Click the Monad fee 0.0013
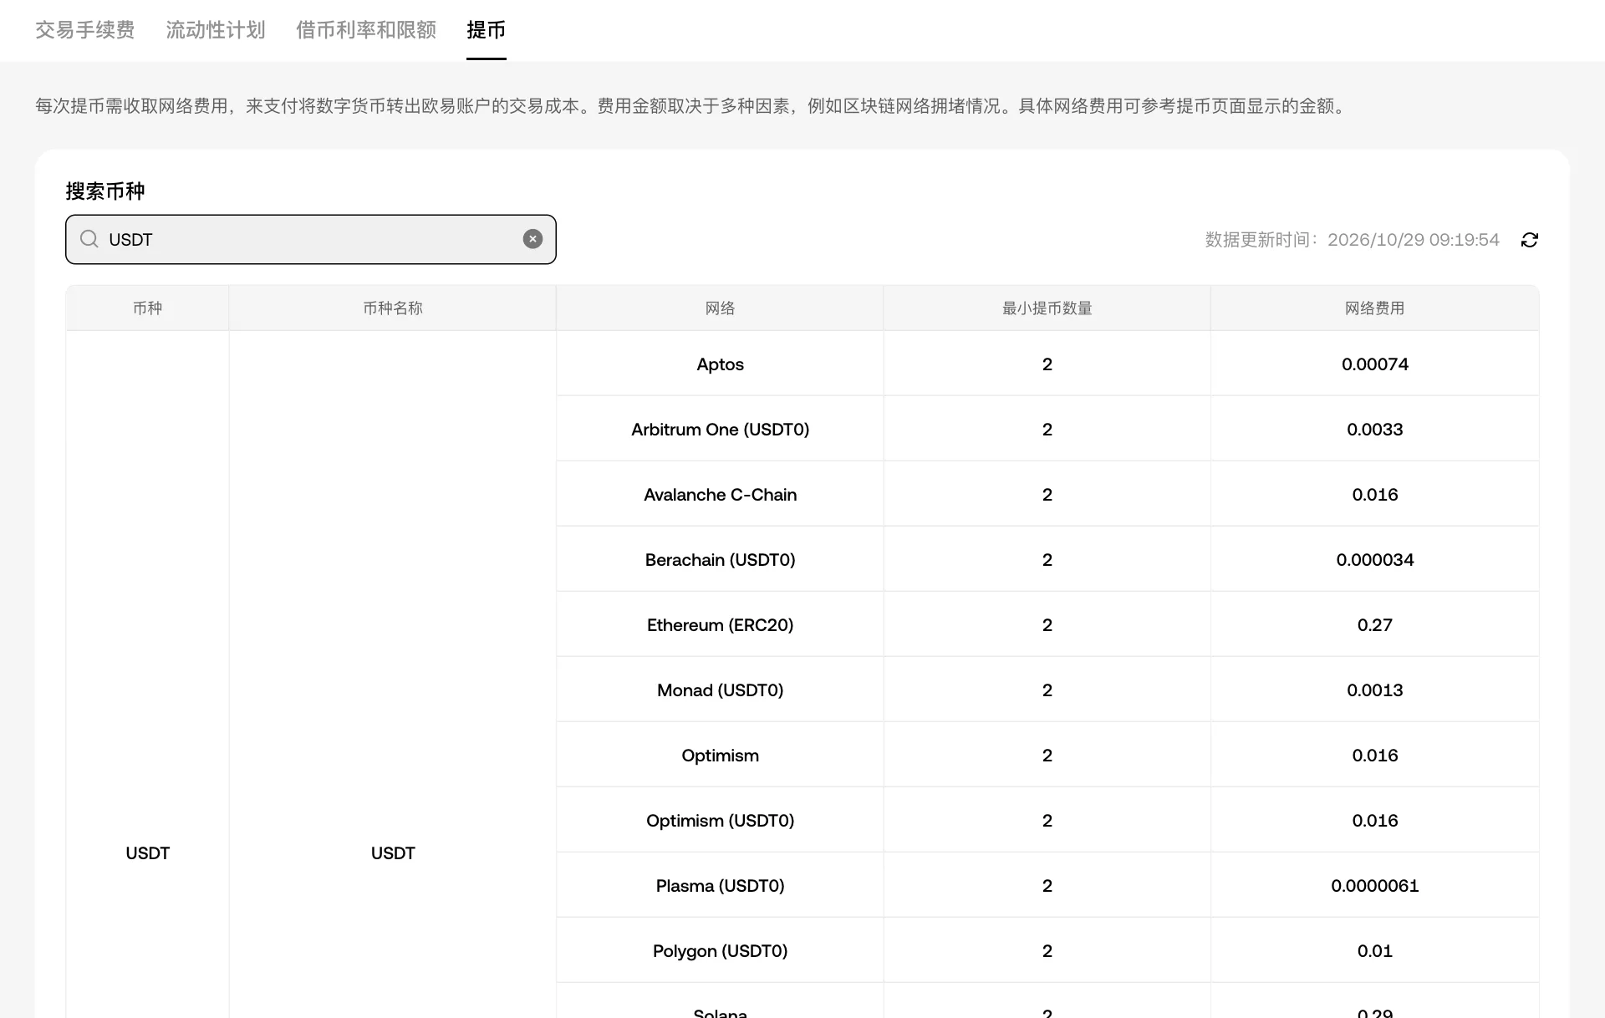 coord(1375,690)
